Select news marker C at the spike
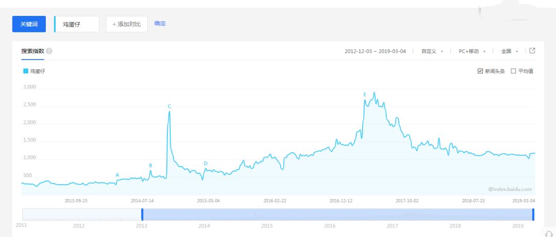556x237 pixels. point(169,106)
